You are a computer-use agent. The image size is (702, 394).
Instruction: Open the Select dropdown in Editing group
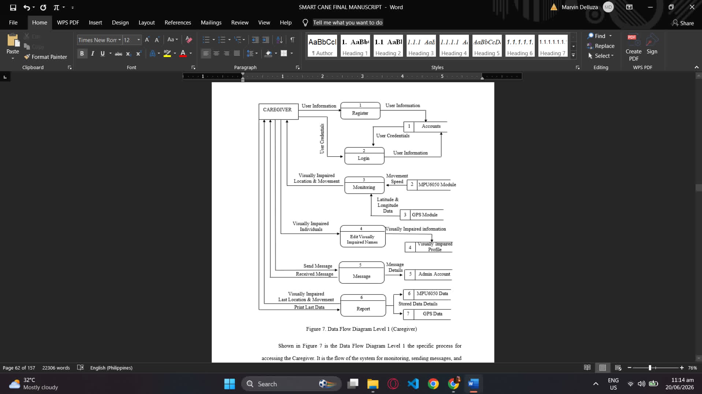click(x=601, y=56)
